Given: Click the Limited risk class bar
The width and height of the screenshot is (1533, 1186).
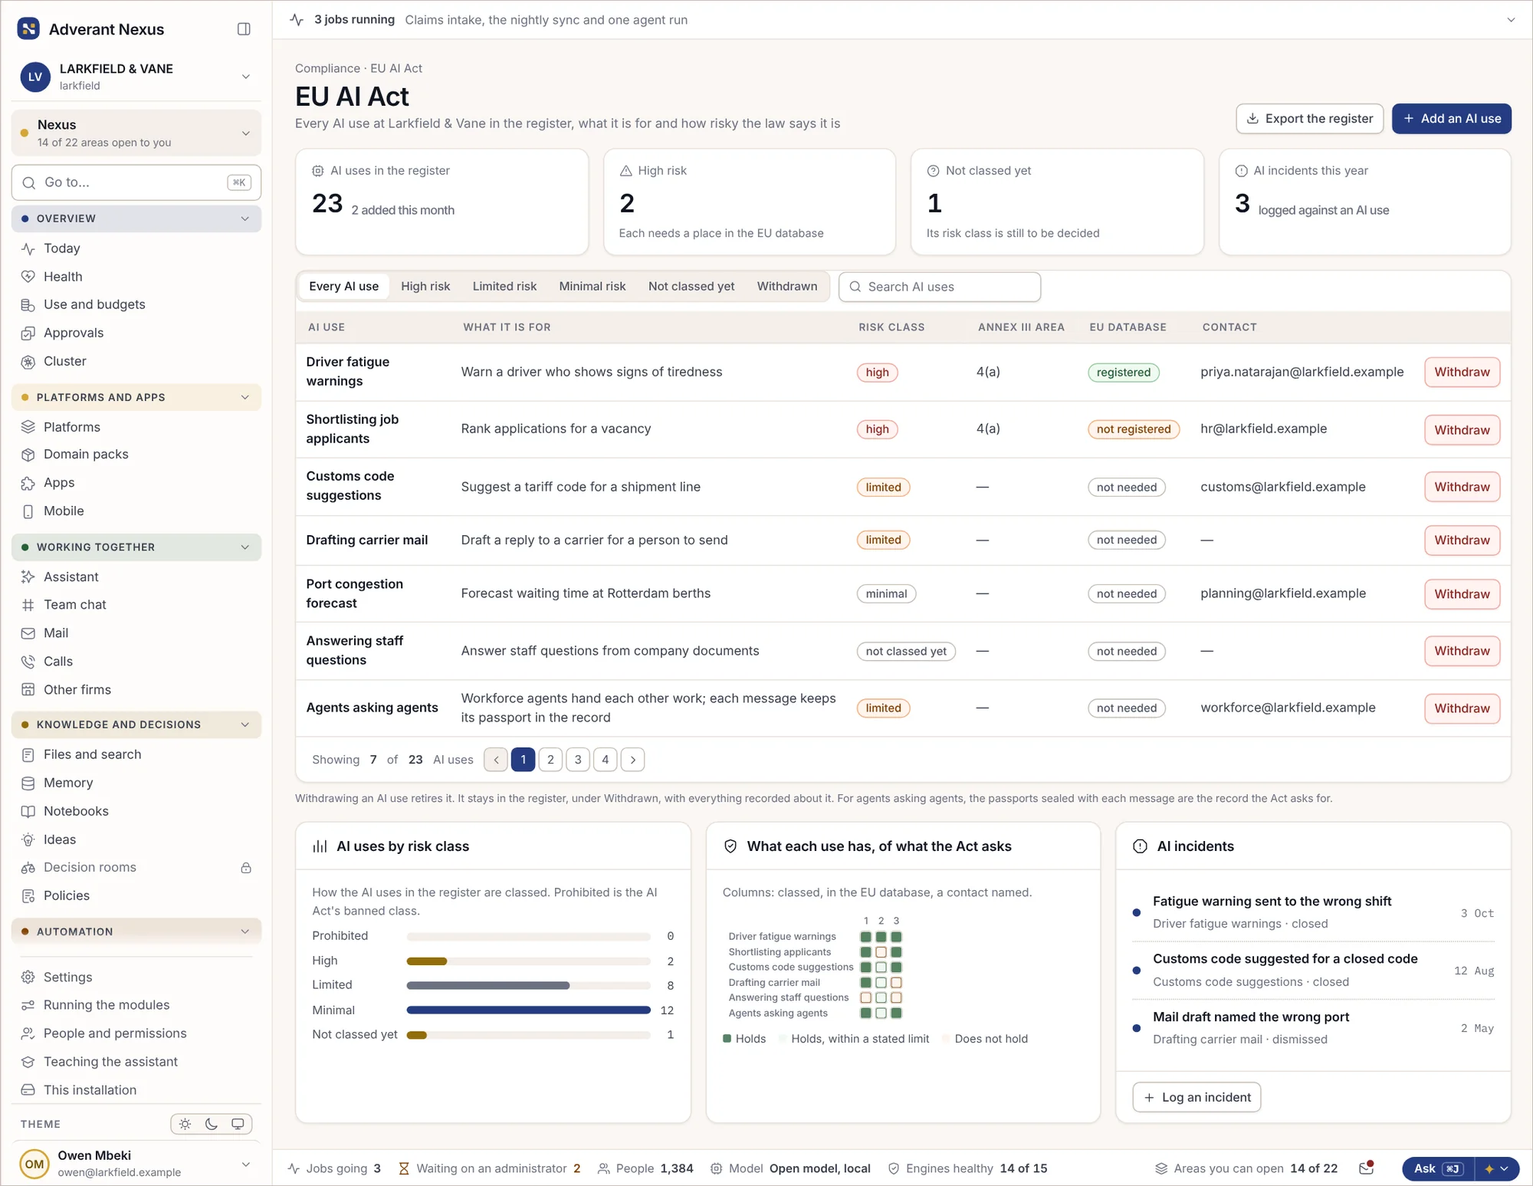Looking at the screenshot, I should (x=528, y=985).
